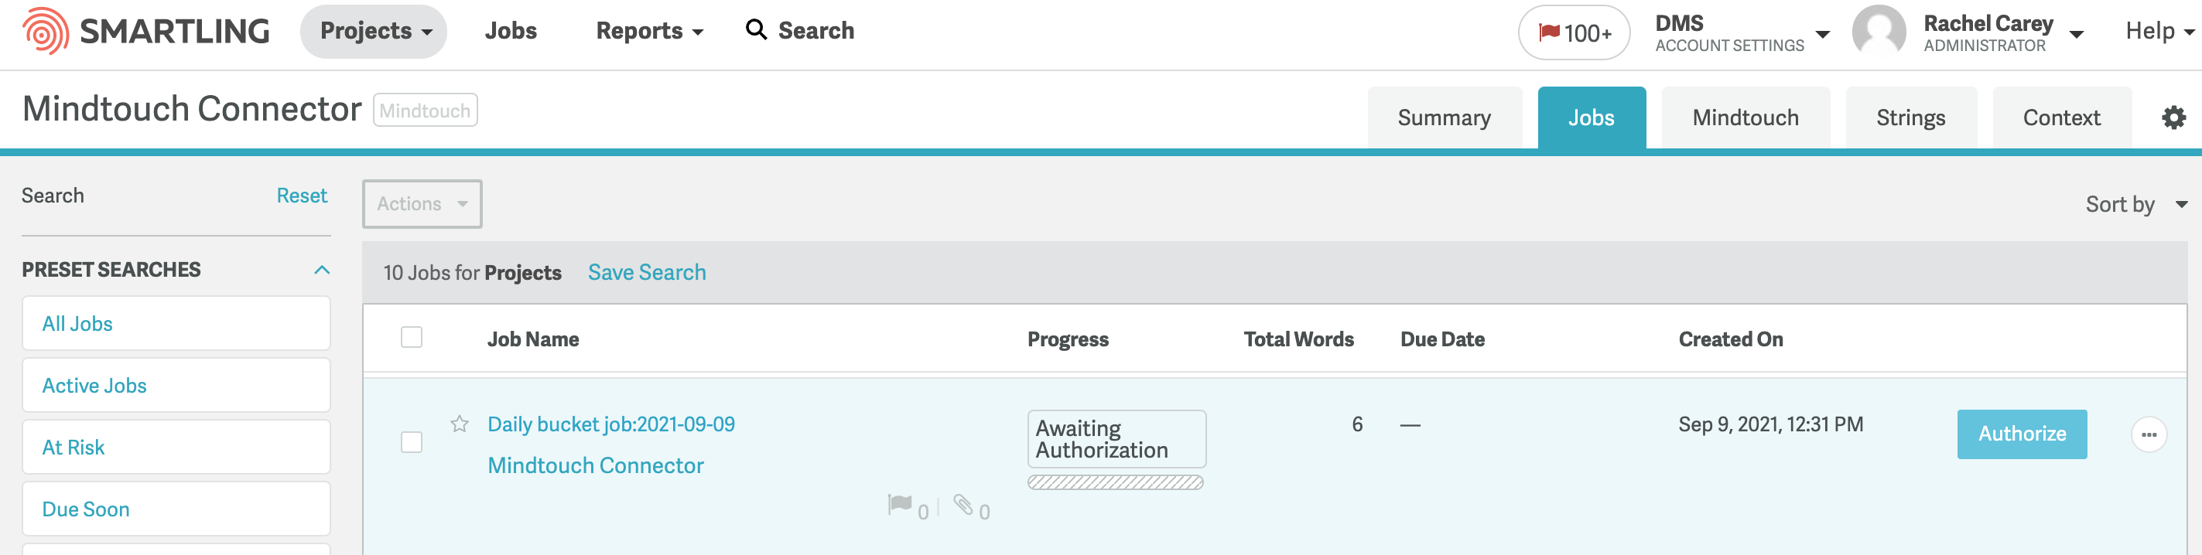Open the red flag 100+ notifications
The height and width of the screenshot is (555, 2202).
pos(1574,33)
